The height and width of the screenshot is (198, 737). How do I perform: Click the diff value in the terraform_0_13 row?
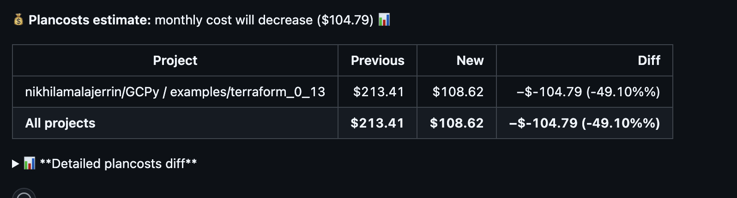point(588,92)
